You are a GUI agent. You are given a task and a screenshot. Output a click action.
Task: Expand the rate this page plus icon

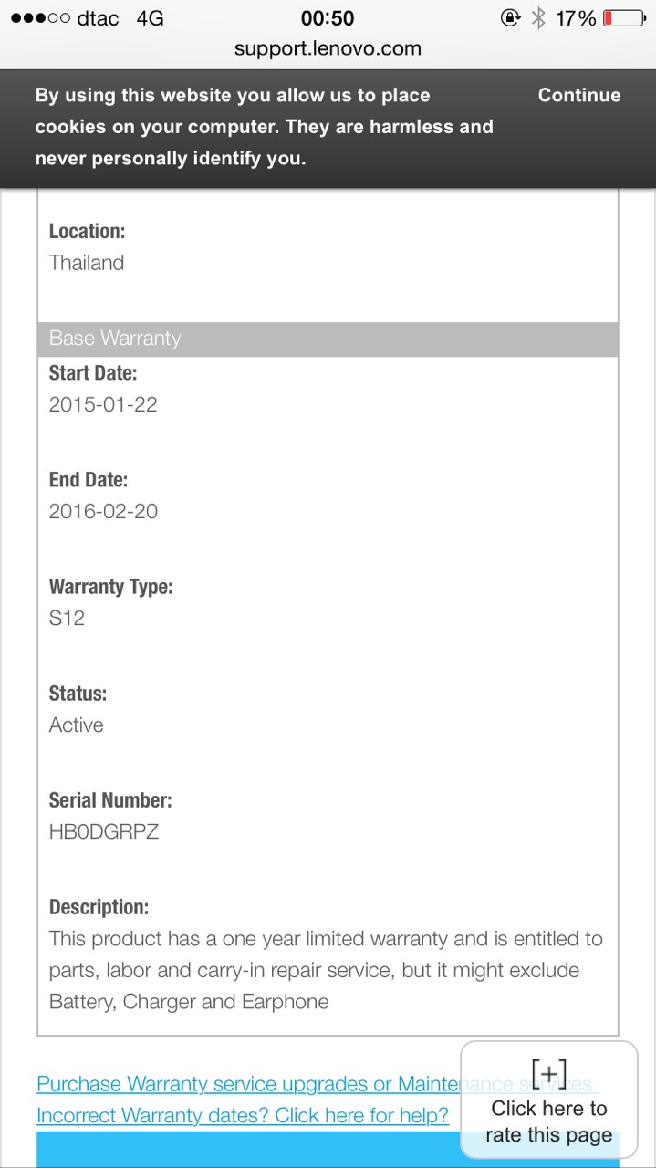pyautogui.click(x=548, y=1074)
